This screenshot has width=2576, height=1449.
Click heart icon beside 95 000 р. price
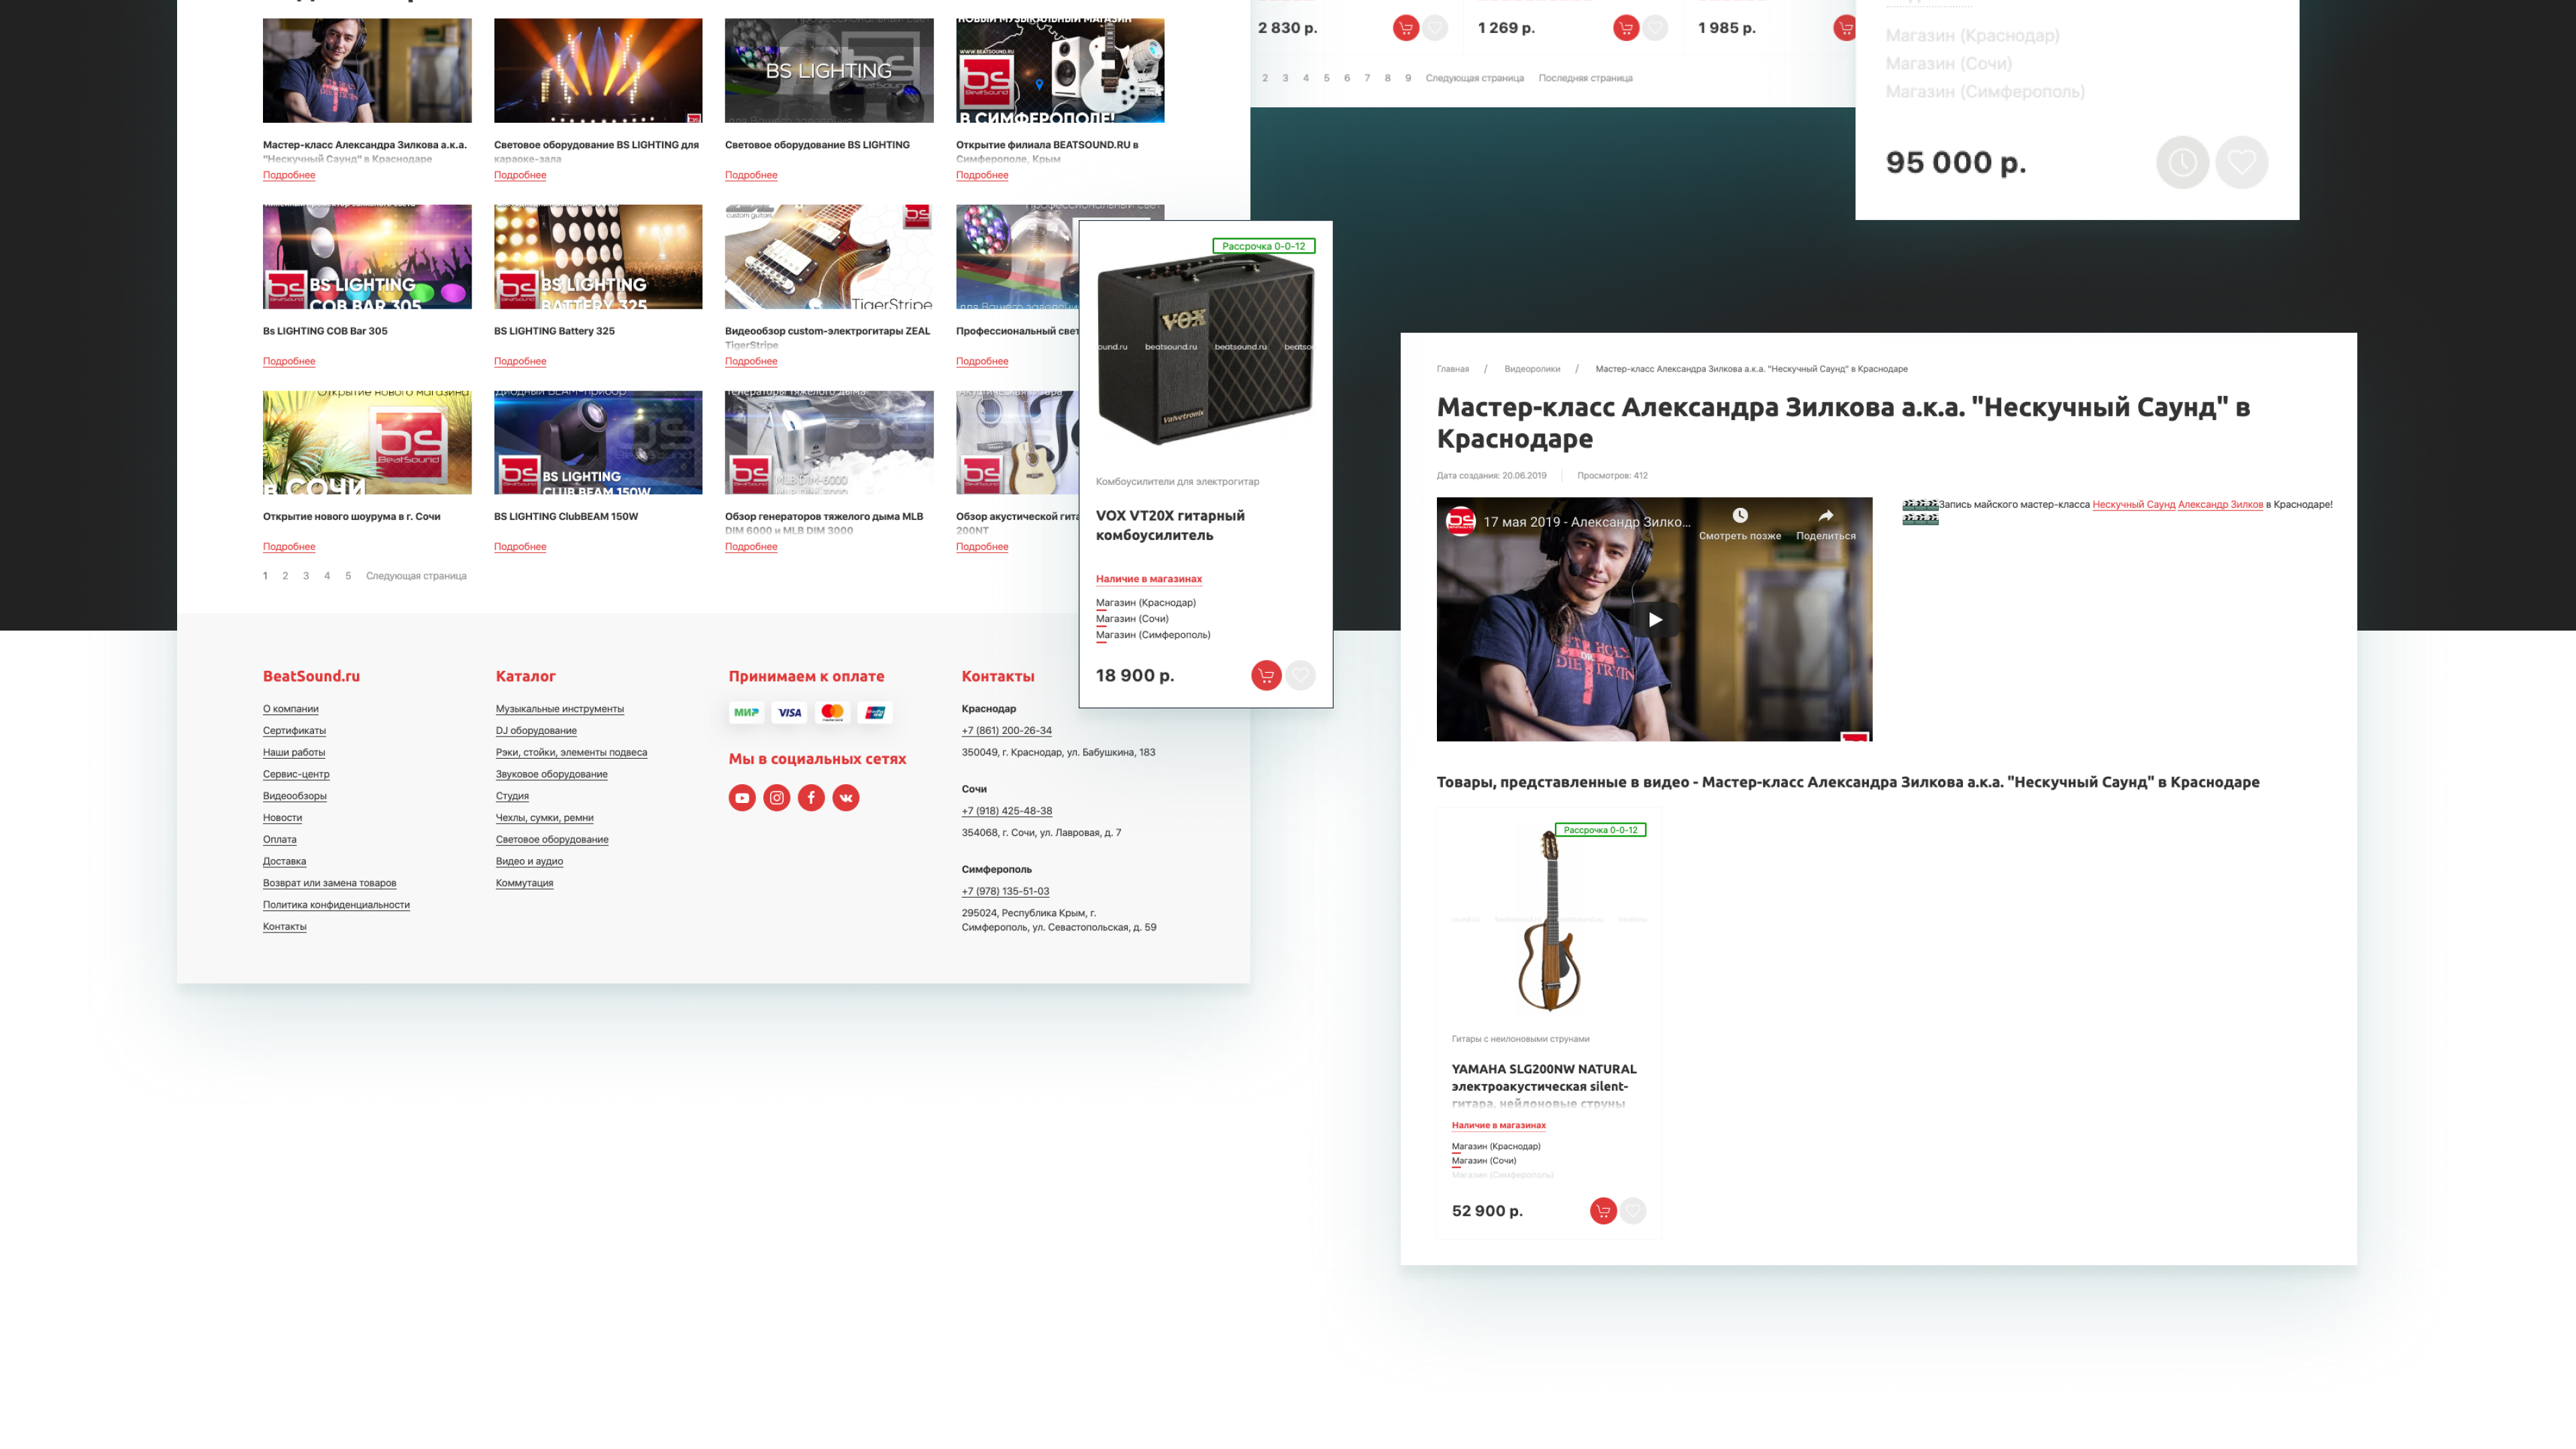[x=2241, y=162]
